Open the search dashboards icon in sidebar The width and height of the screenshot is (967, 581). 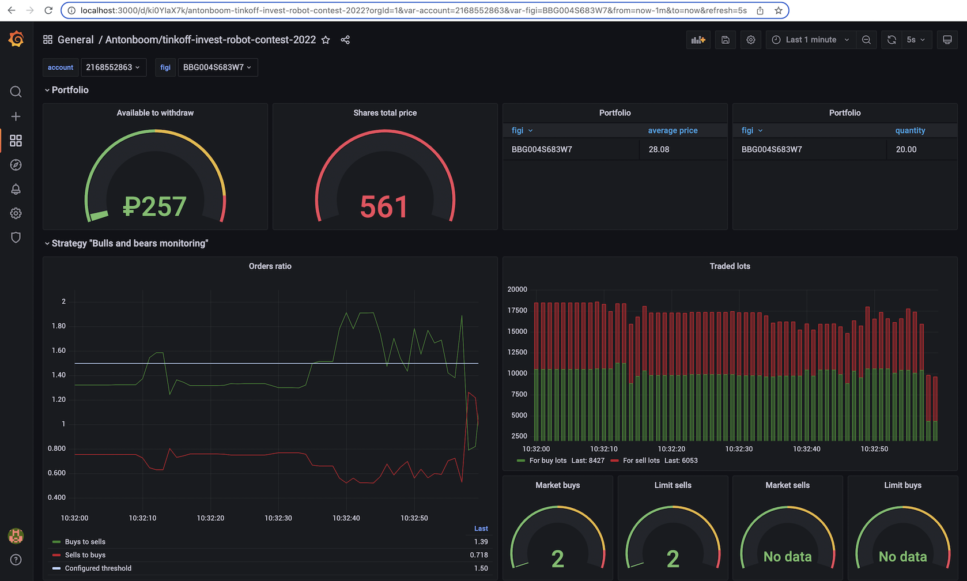pyautogui.click(x=16, y=92)
